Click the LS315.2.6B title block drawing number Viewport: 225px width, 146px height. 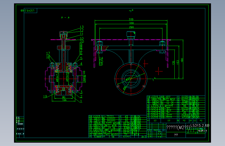200,125
